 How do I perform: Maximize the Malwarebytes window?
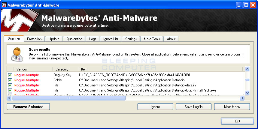click(x=246, y=5)
